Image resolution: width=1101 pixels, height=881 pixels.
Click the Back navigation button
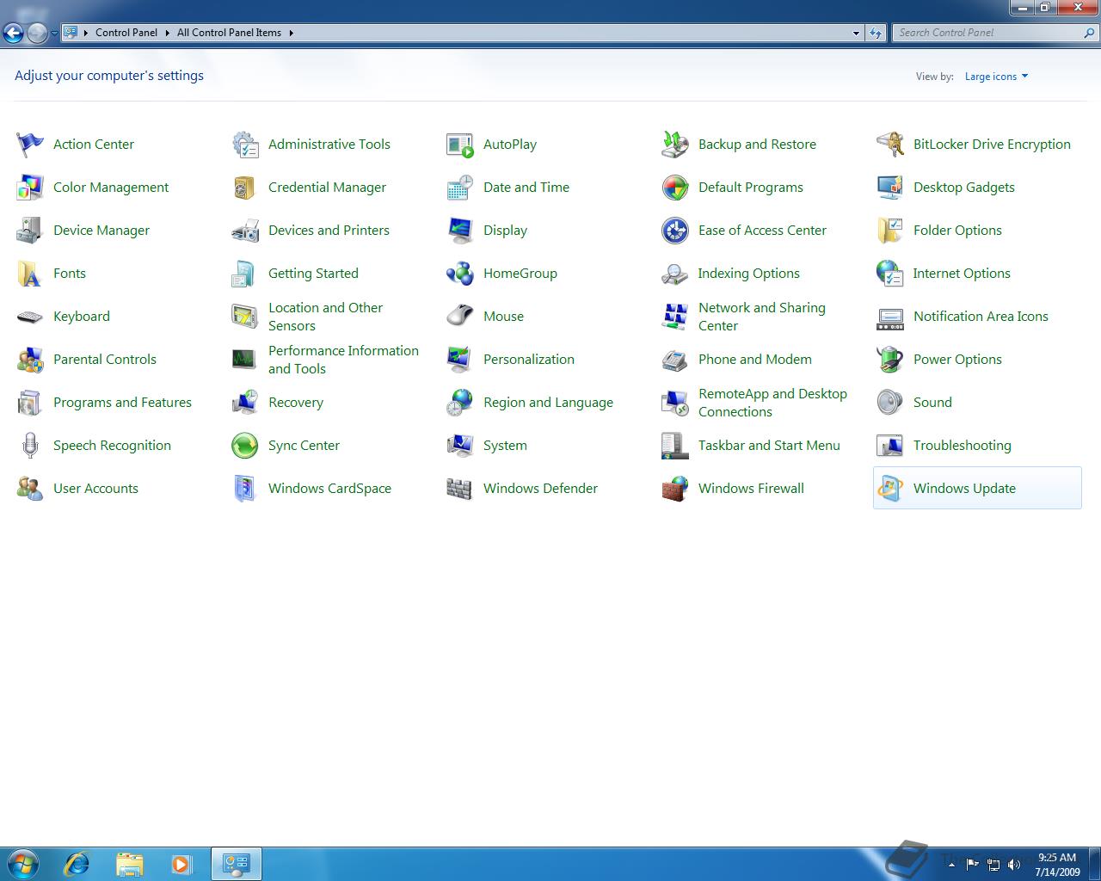[14, 34]
